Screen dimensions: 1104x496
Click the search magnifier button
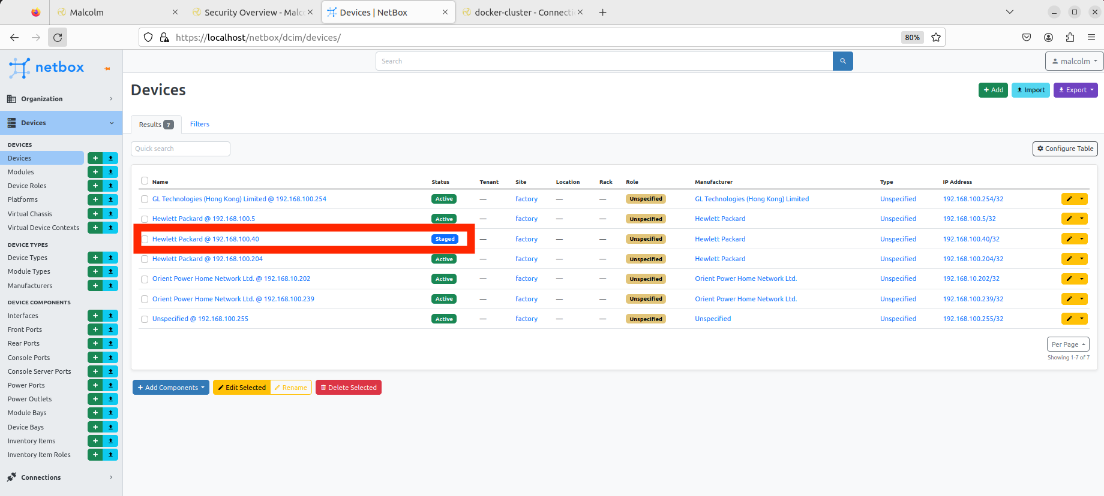pos(842,61)
